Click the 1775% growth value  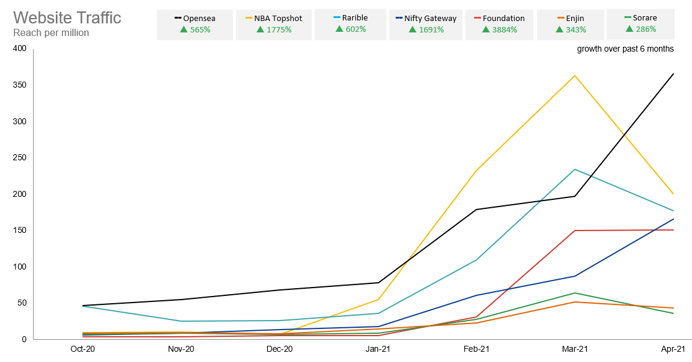[279, 29]
